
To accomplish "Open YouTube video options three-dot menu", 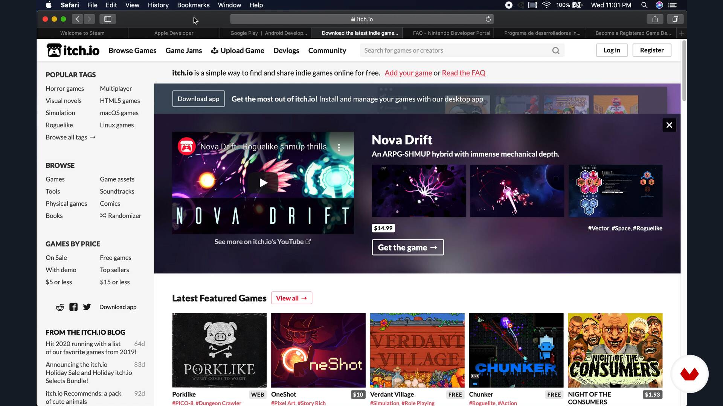I will coord(339,147).
